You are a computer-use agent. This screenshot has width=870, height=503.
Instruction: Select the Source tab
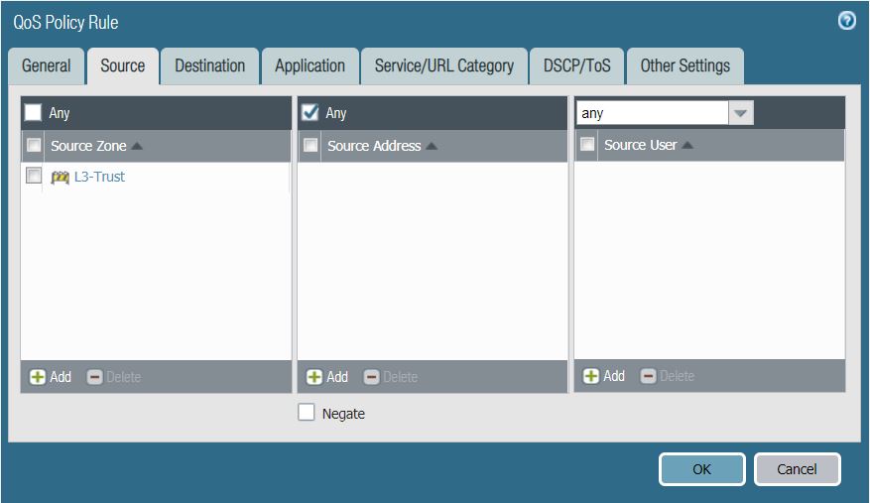pos(123,66)
